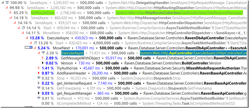Expand the 0.22 % get_IsInternalRequest node
The height and width of the screenshot is (108, 249).
coord(39,83)
